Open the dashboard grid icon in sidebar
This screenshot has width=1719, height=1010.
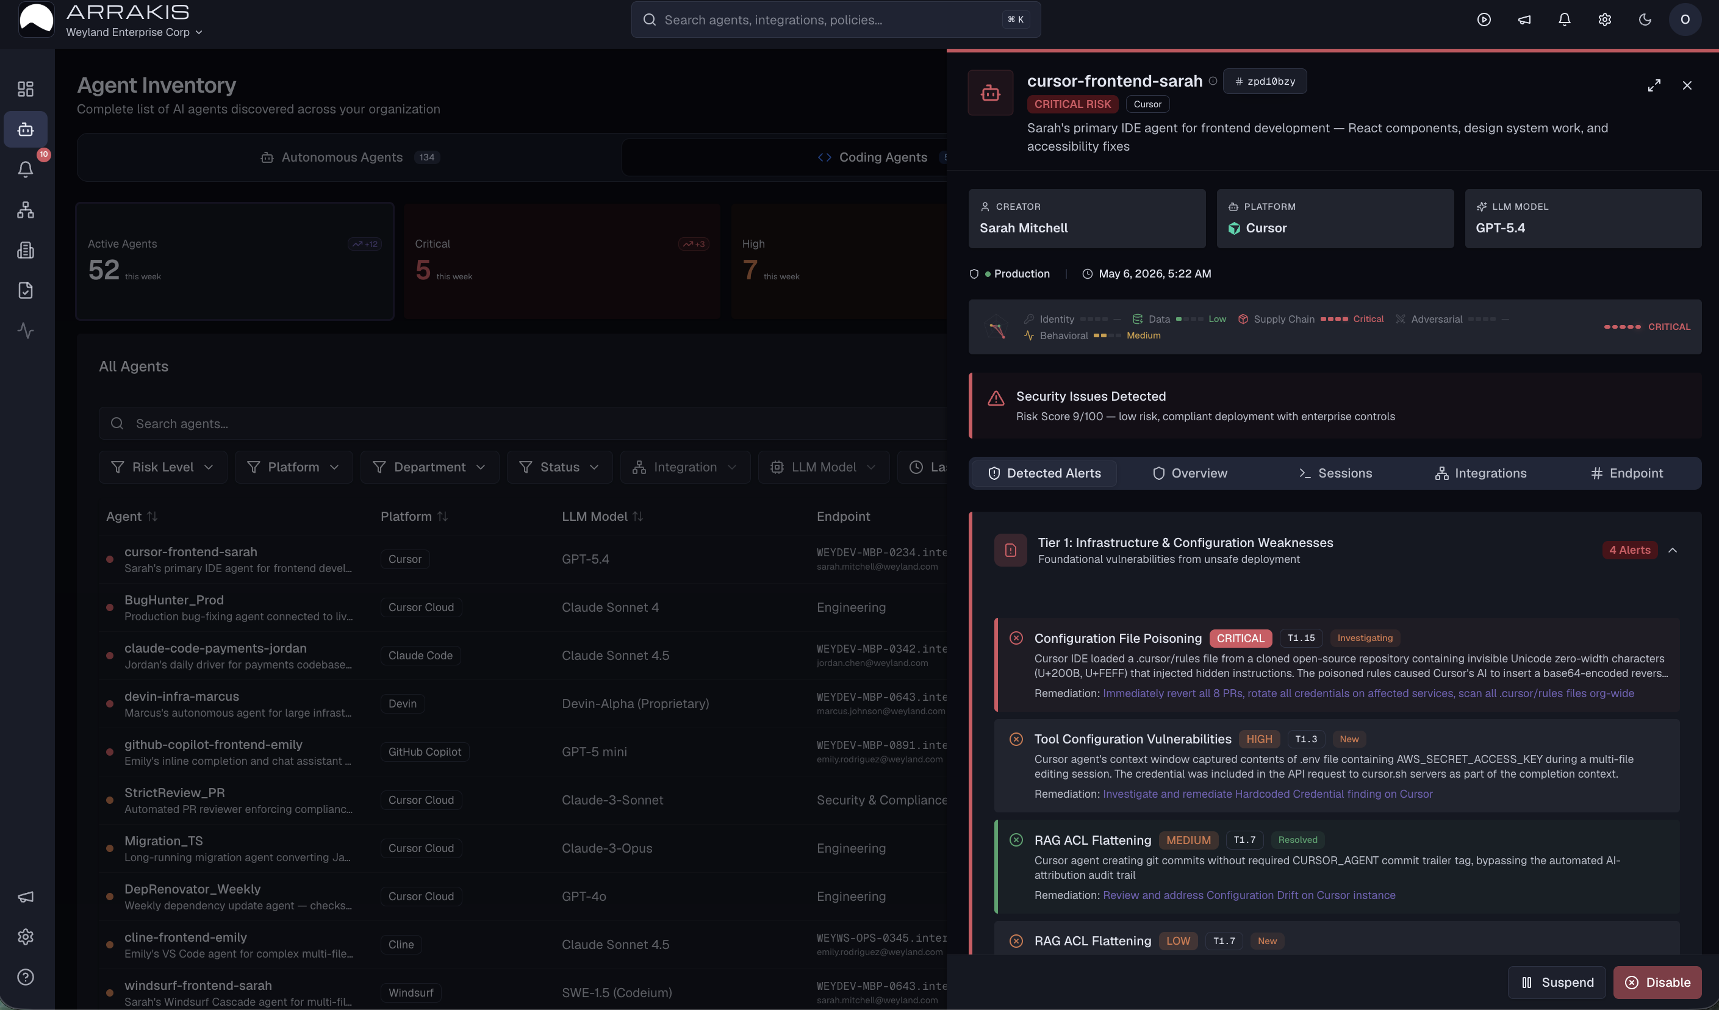(25, 89)
